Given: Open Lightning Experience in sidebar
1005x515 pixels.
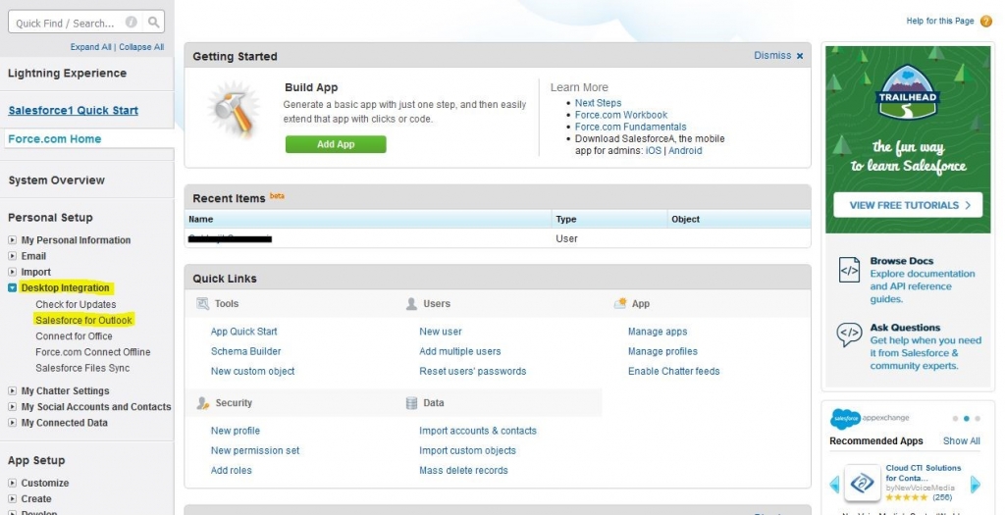Looking at the screenshot, I should pos(68,73).
